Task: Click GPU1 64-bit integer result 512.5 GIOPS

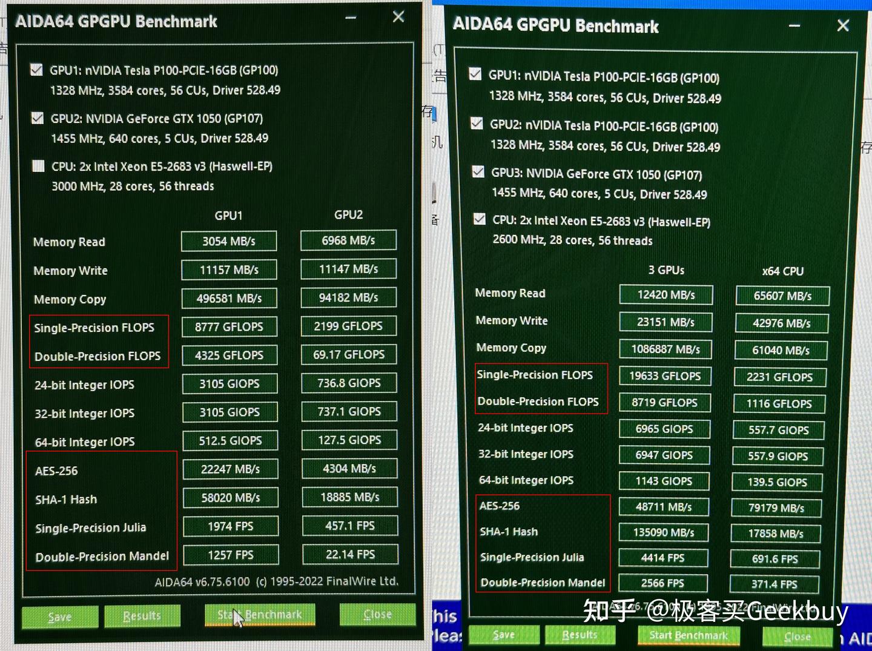Action: click(230, 441)
